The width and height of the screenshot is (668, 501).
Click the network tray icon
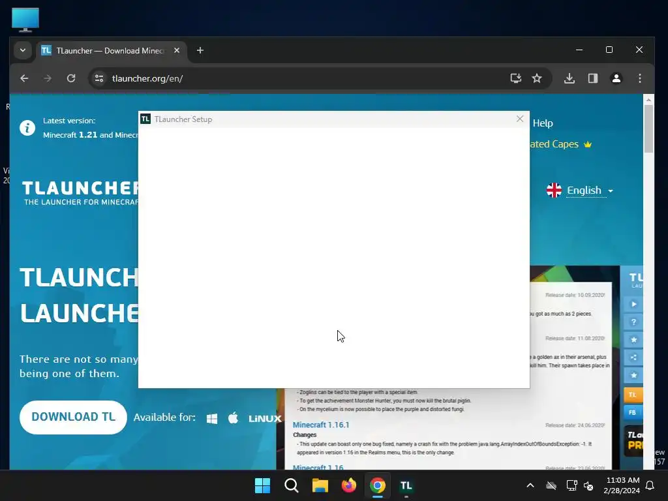571,485
